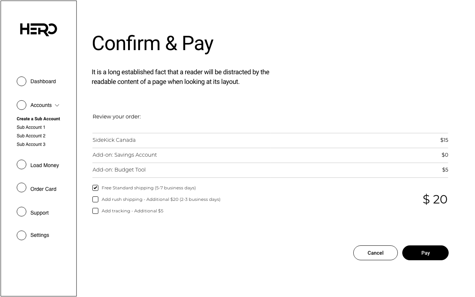Click the SideKick Canada order row
475x297 pixels.
pyautogui.click(x=270, y=140)
